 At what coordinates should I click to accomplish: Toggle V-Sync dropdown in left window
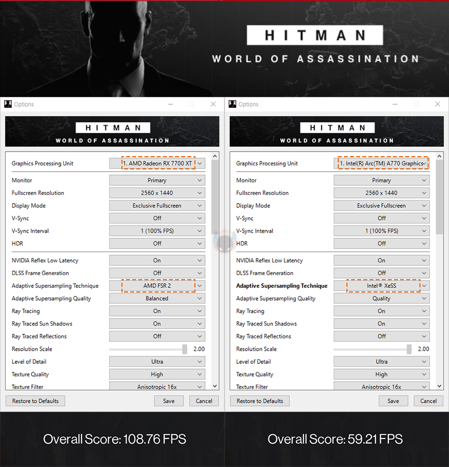point(157,218)
